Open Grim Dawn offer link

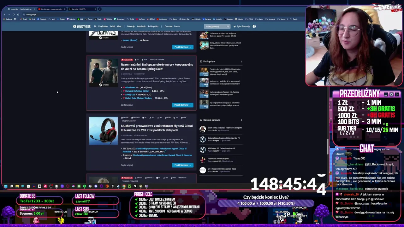130,87
